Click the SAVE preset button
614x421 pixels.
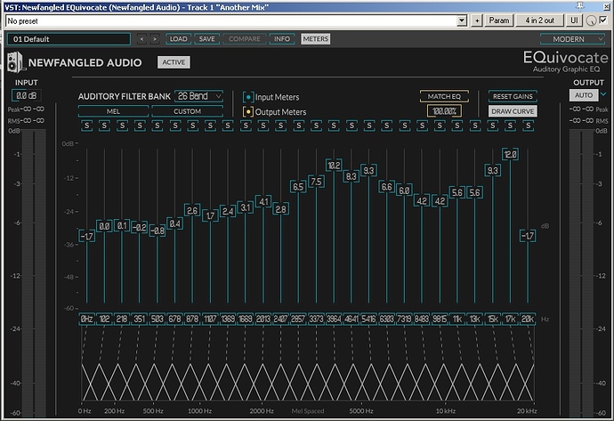206,39
